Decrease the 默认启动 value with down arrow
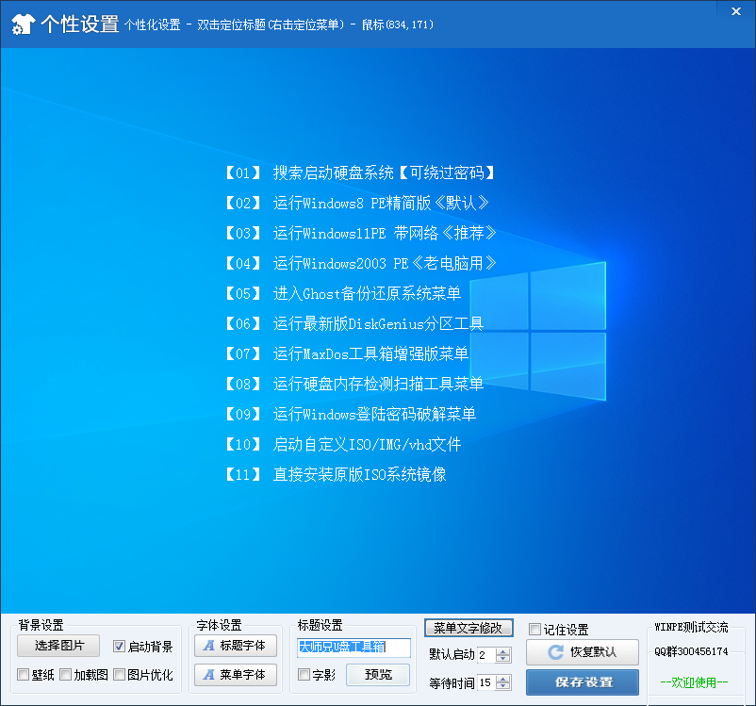 [x=502, y=659]
